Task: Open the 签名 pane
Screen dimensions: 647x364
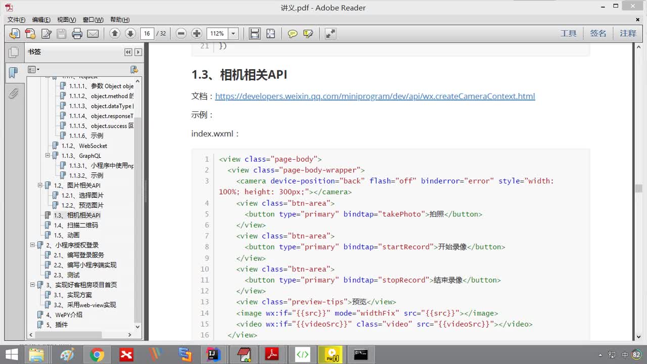Action: (x=598, y=33)
